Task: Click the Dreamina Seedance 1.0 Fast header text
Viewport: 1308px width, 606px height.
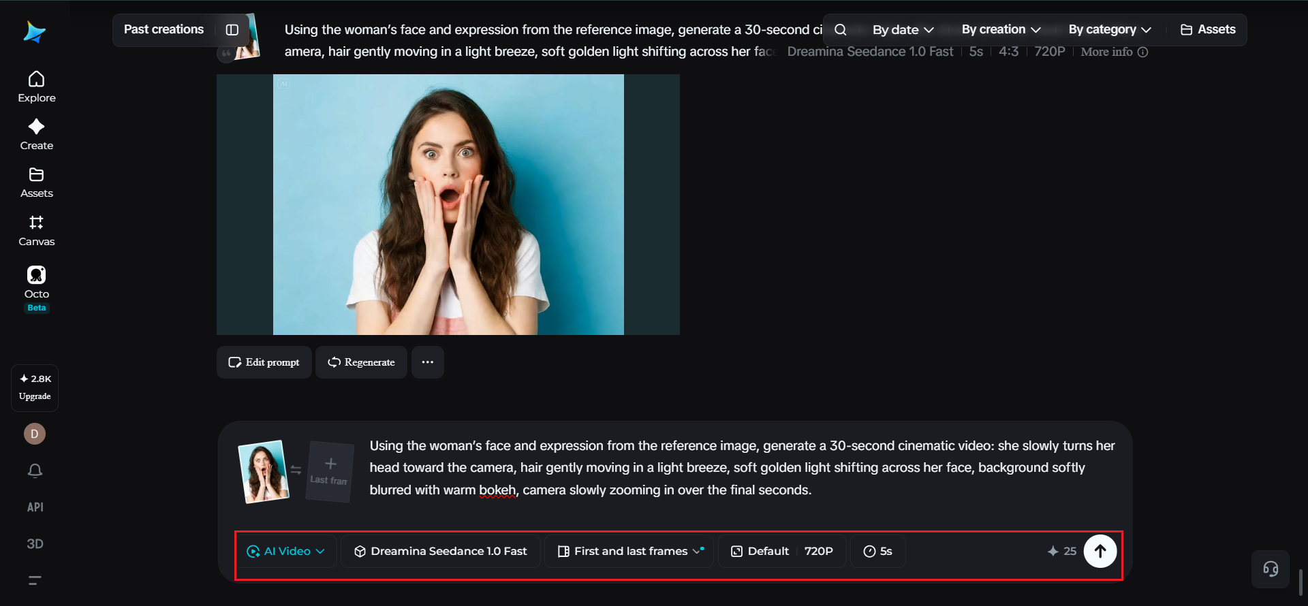Action: 870,52
